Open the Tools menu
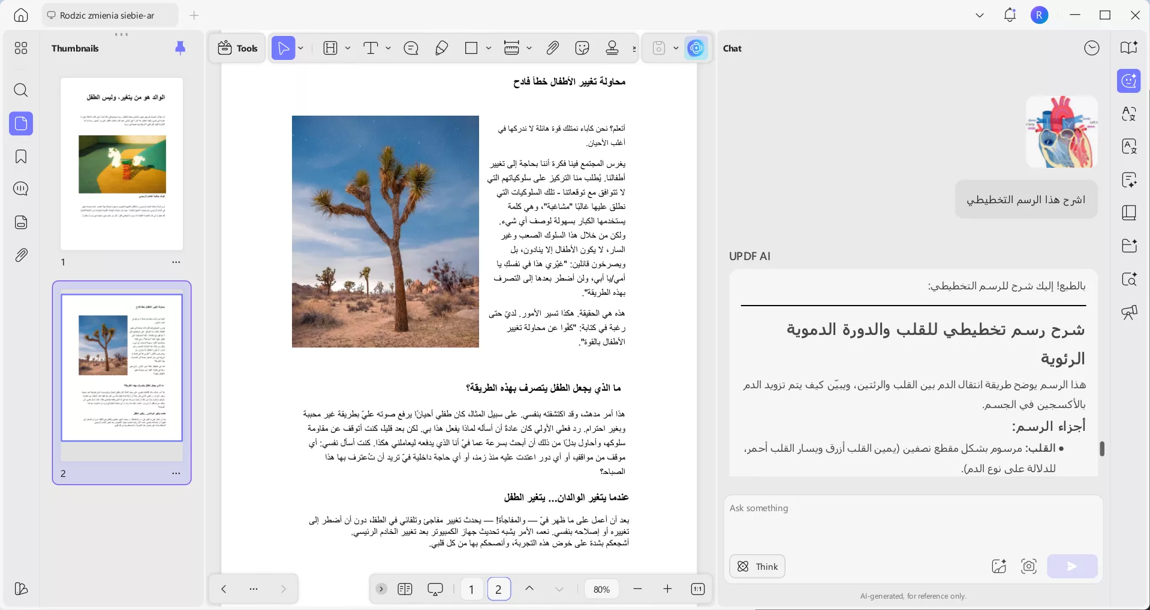This screenshot has width=1150, height=610. 237,48
